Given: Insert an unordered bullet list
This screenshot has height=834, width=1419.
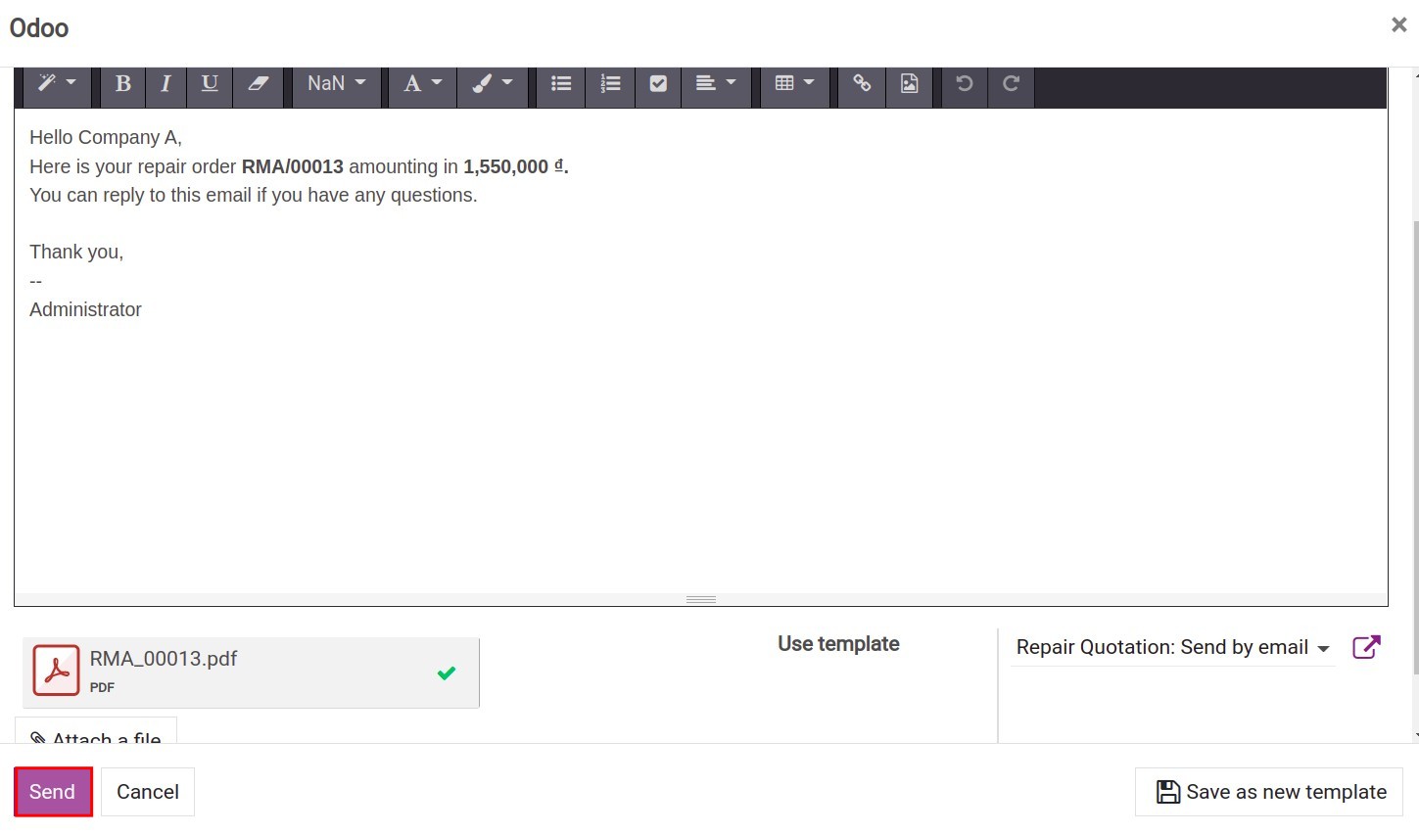Looking at the screenshot, I should 561,84.
